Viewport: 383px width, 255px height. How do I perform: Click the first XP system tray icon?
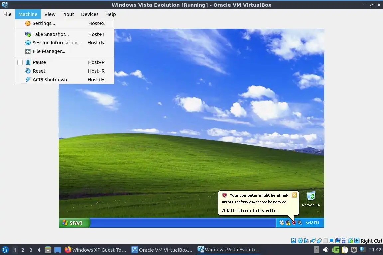[x=281, y=223]
